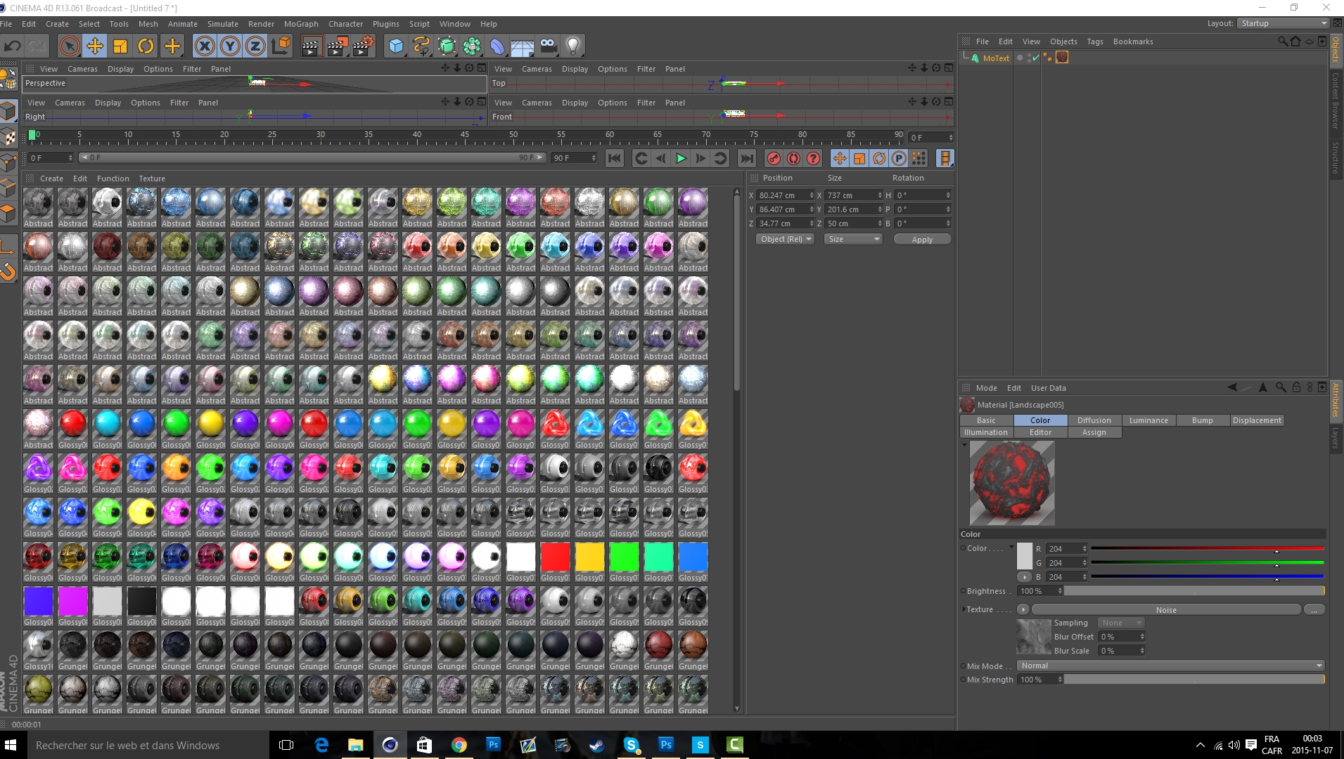
Task: Toggle Autokeying on the timeline controls
Action: pos(793,158)
